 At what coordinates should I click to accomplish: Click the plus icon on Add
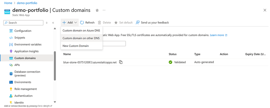click(64, 22)
